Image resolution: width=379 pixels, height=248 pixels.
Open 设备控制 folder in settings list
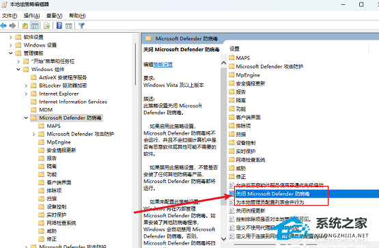pyautogui.click(x=246, y=143)
